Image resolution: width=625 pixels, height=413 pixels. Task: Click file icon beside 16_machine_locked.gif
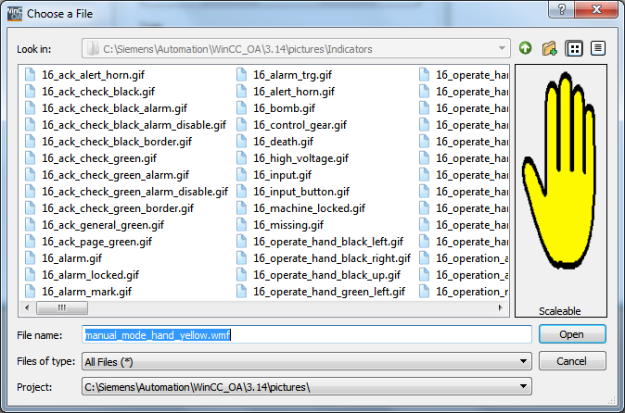(x=241, y=208)
